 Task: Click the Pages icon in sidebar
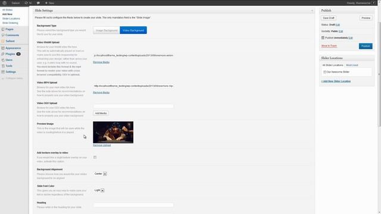3,29
